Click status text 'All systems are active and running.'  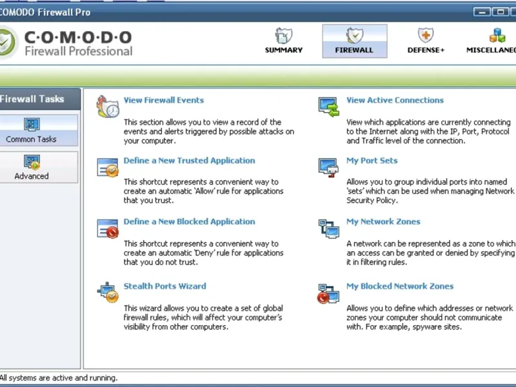click(x=59, y=378)
